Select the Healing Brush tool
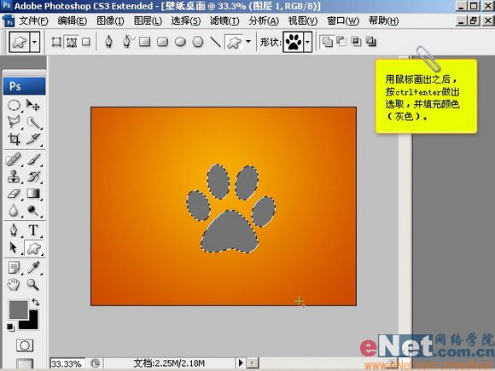The image size is (495, 371). [x=14, y=159]
